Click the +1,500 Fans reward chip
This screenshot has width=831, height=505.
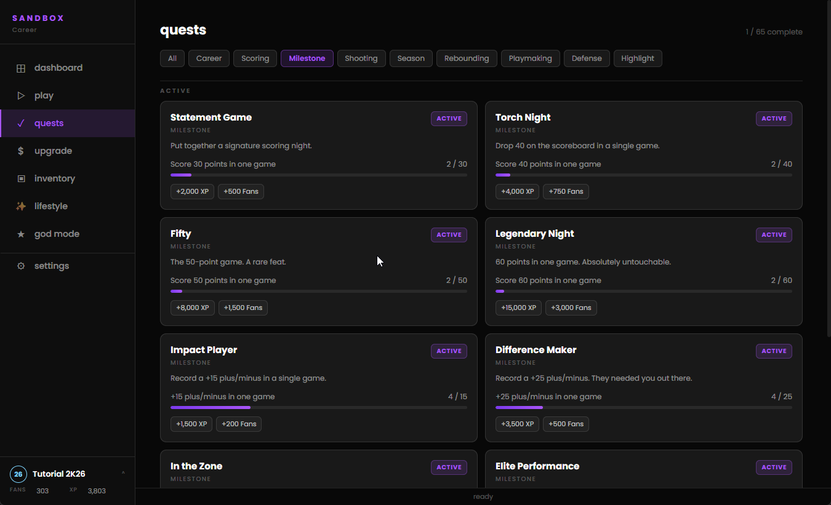(243, 308)
